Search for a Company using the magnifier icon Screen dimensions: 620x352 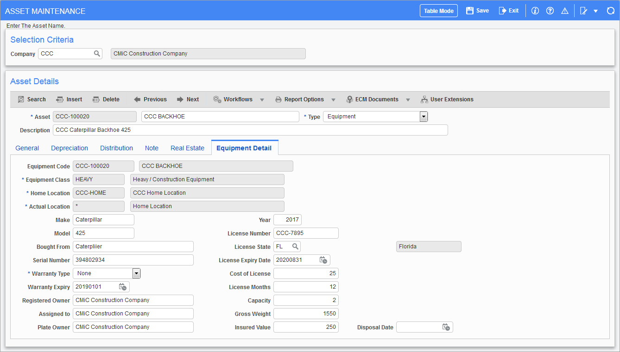[x=97, y=53]
